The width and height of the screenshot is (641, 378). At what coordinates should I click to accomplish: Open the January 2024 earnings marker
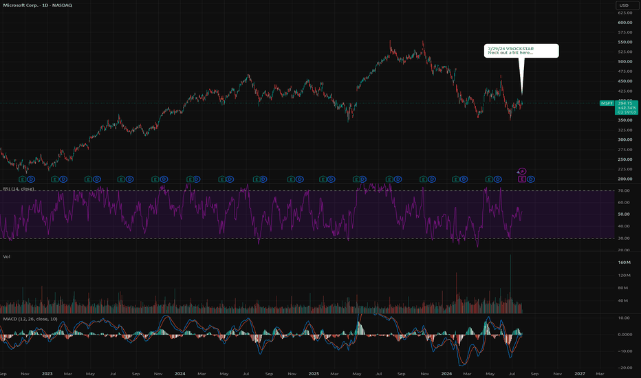[190, 179]
